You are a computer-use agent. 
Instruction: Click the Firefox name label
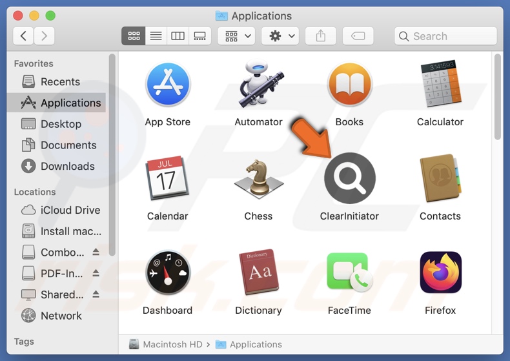440,310
